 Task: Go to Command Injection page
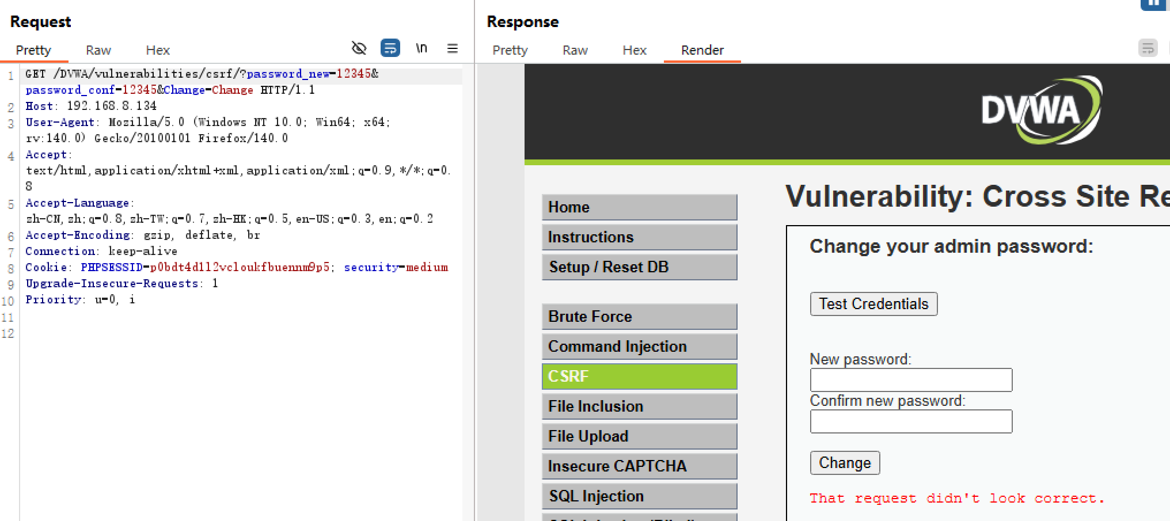pos(639,347)
